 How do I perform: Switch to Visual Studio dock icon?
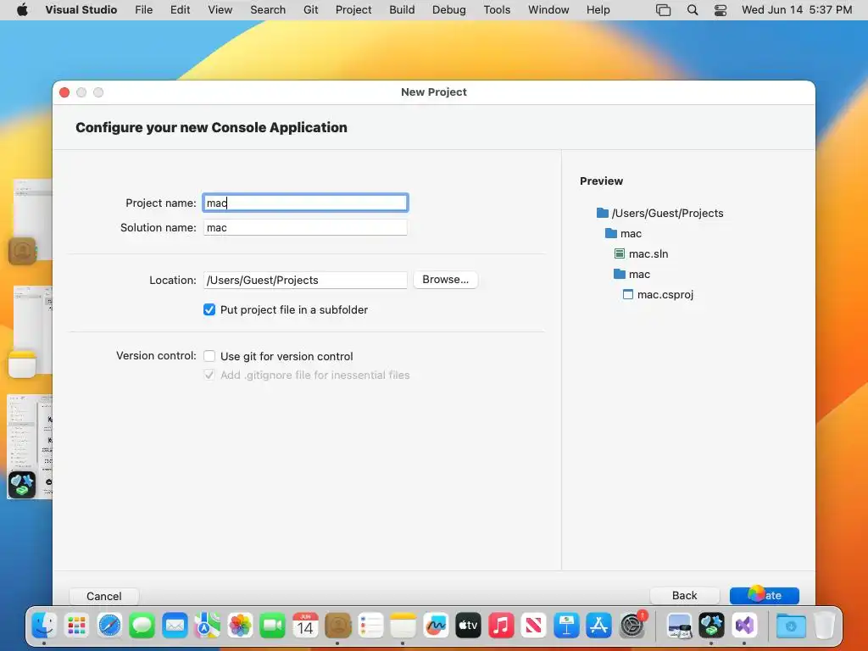pyautogui.click(x=745, y=626)
